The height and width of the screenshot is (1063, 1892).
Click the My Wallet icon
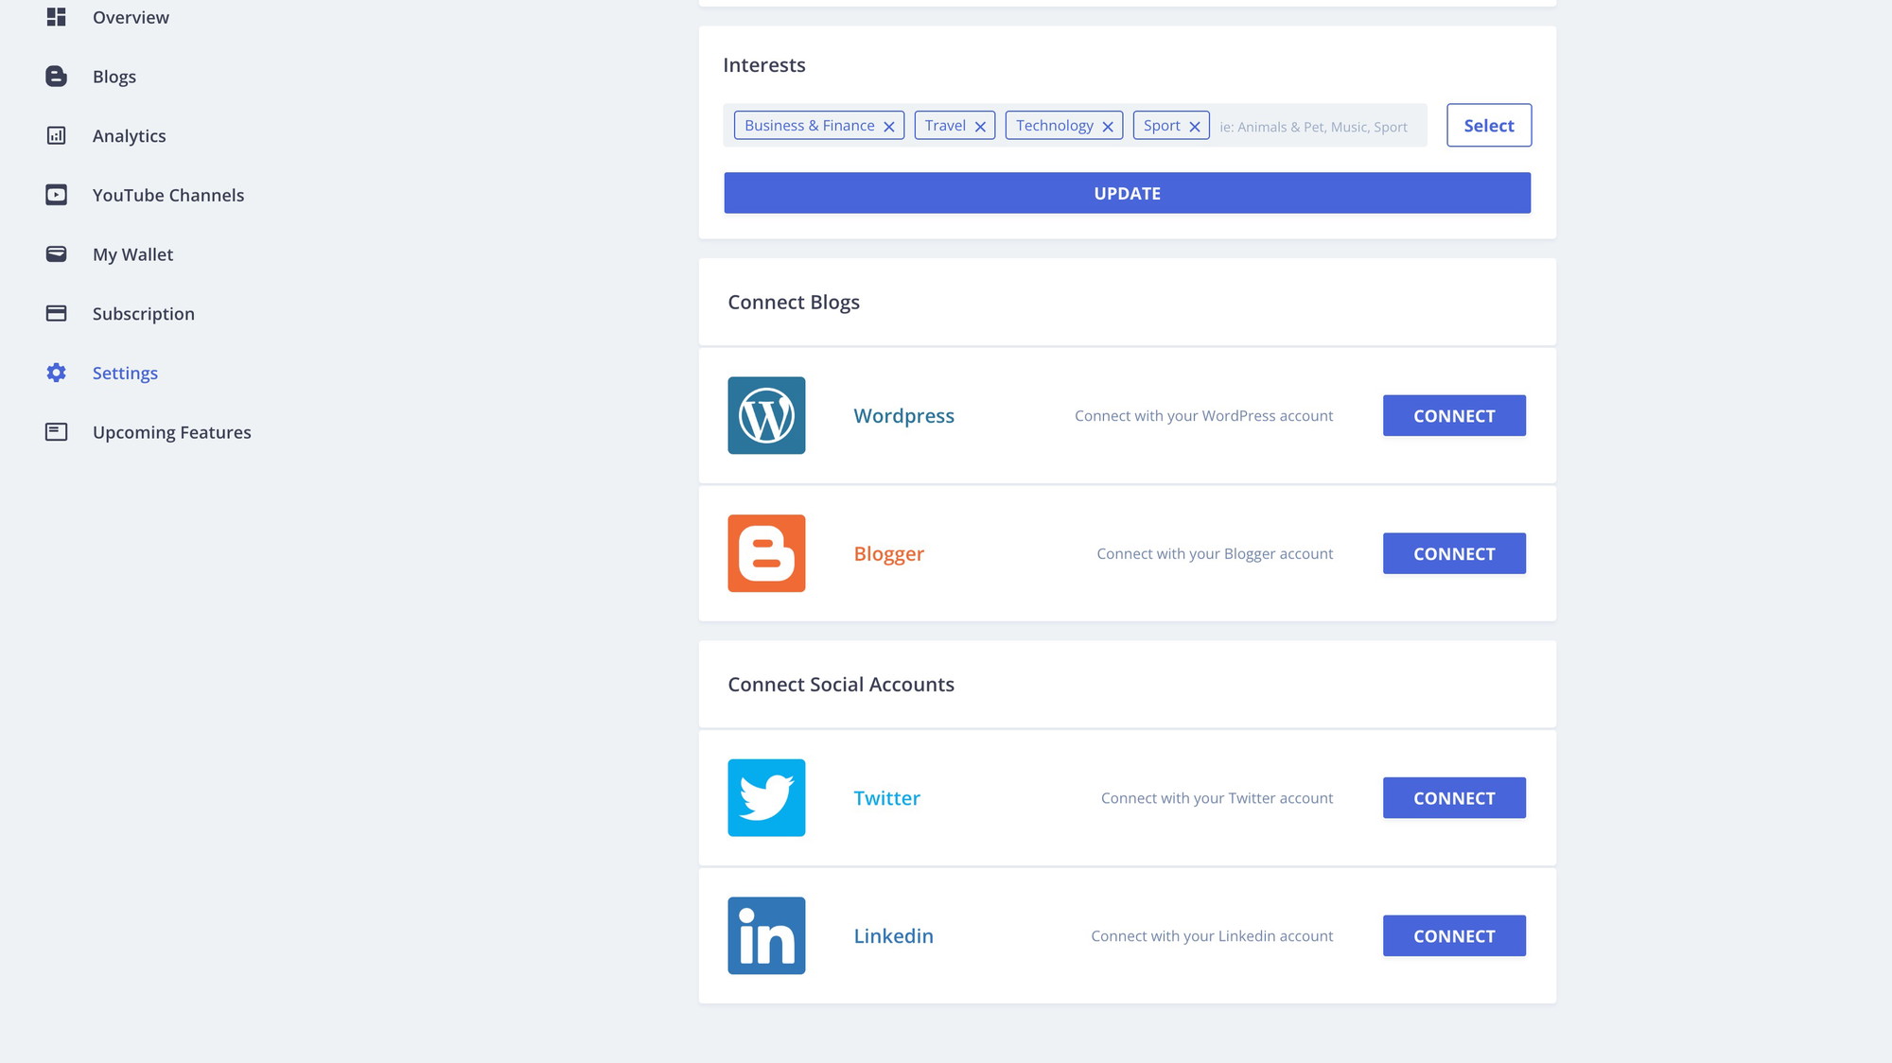coord(57,253)
